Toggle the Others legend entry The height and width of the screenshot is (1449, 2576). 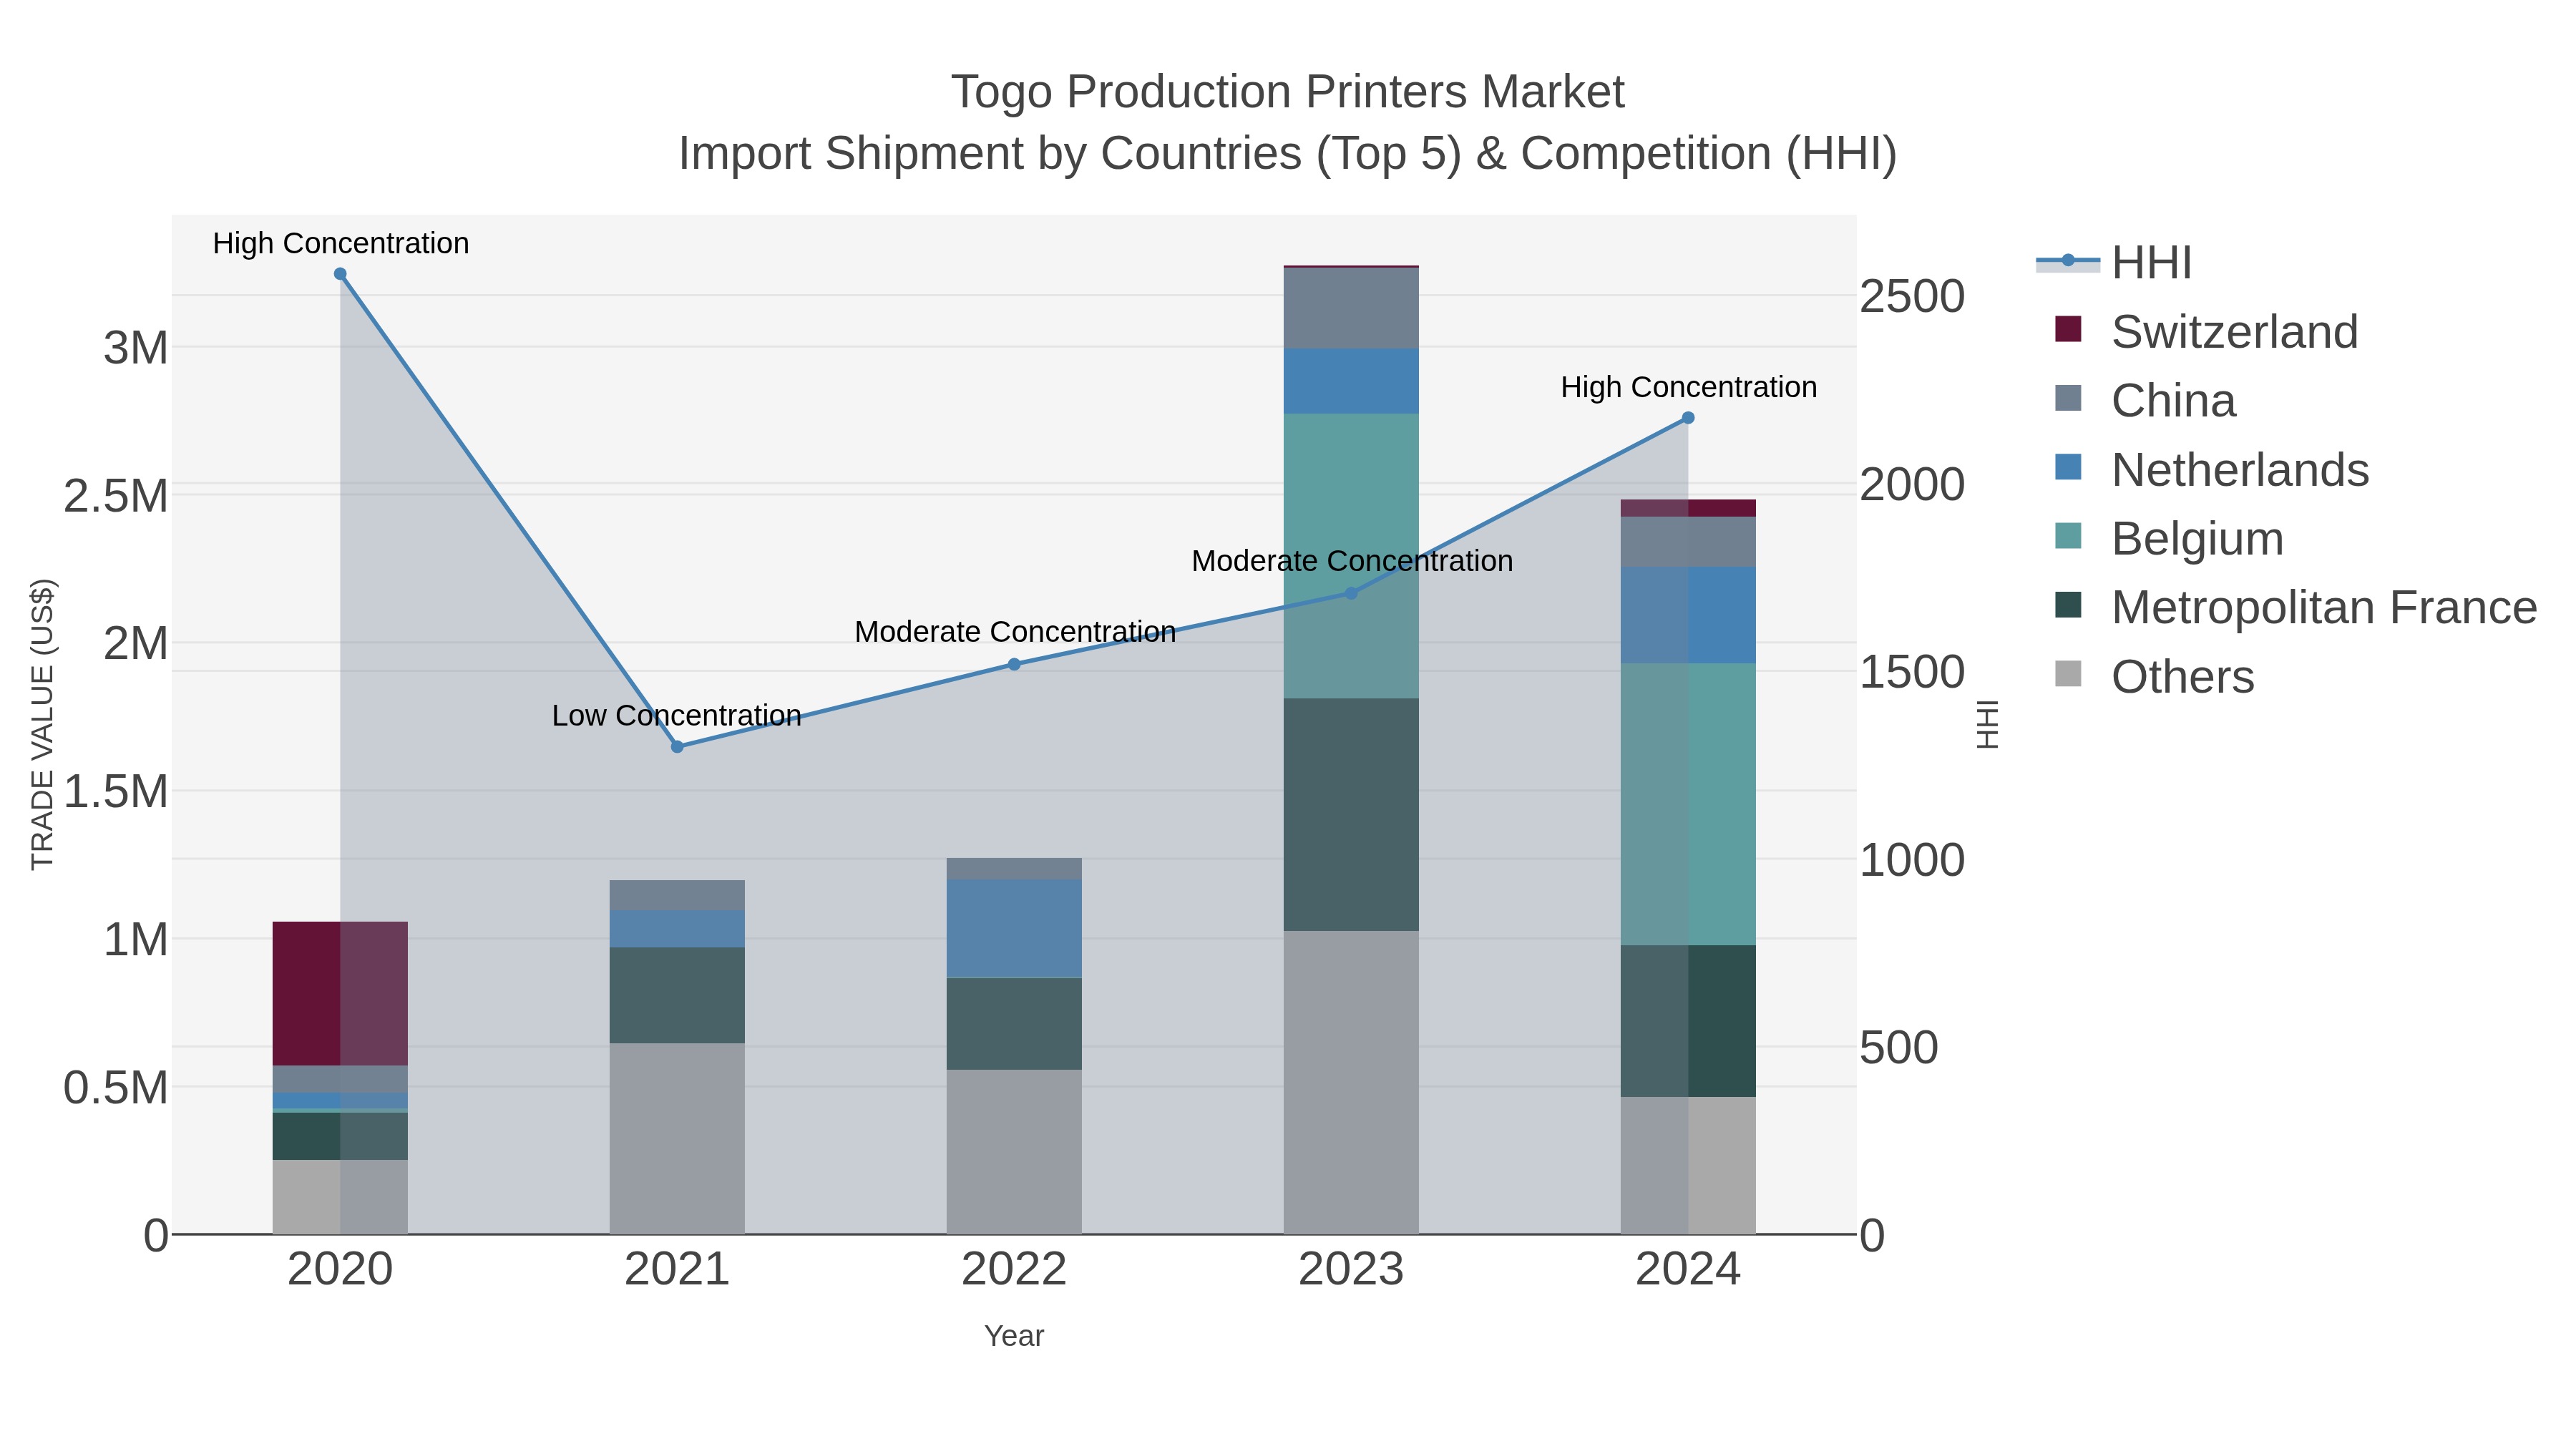(2154, 677)
